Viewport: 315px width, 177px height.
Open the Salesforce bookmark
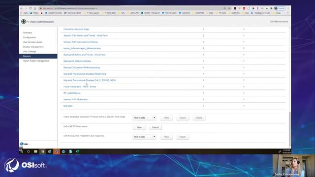(185, 13)
